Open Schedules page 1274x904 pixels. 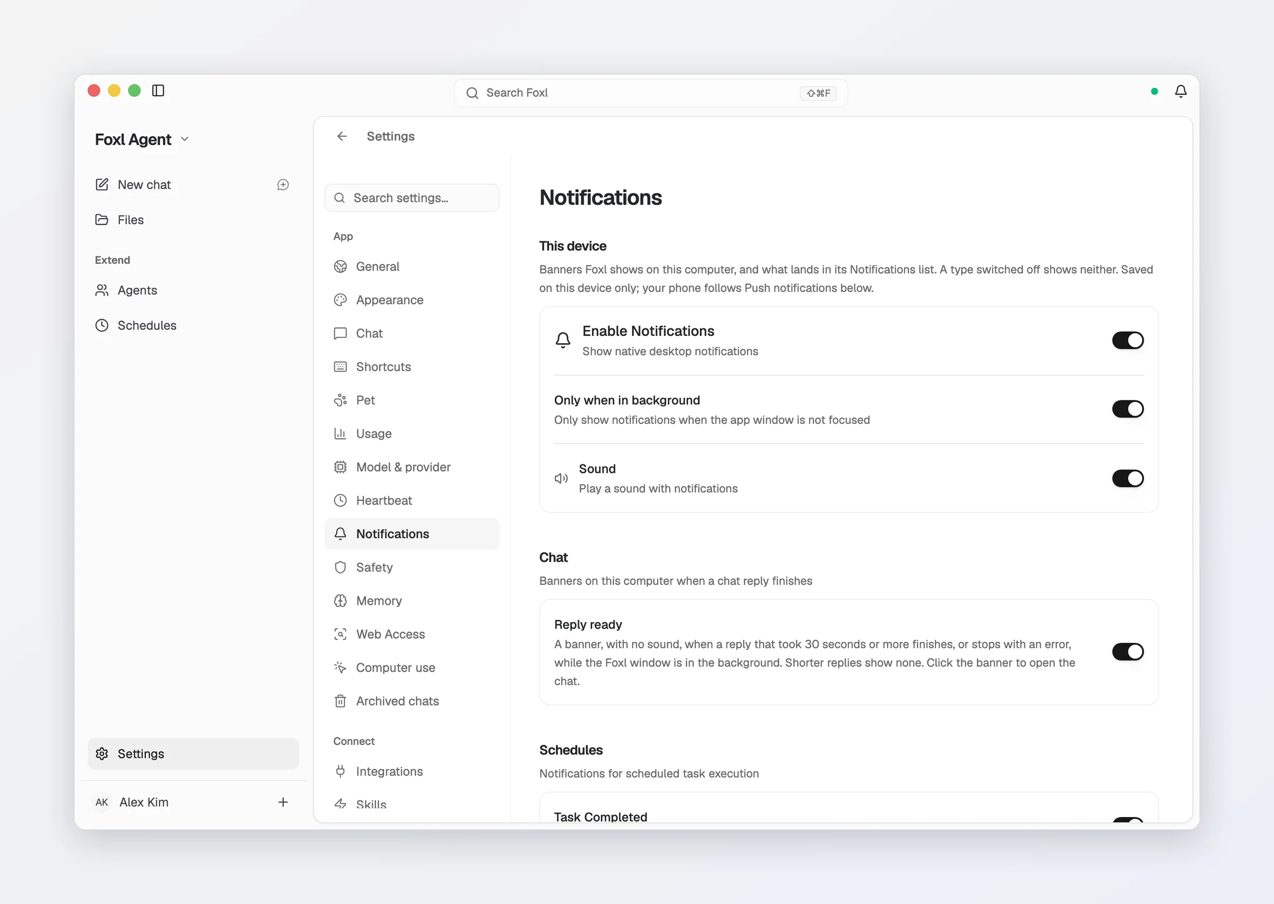coord(193,325)
